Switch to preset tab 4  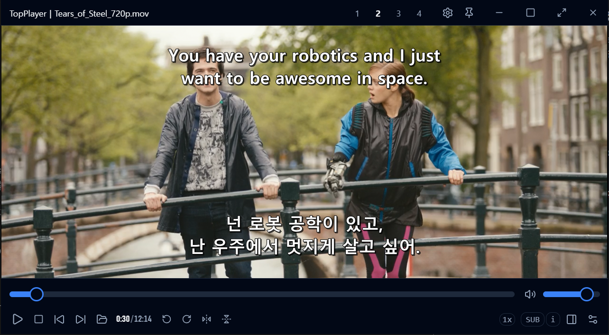point(419,14)
